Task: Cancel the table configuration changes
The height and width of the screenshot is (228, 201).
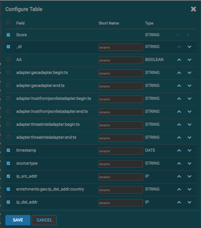Action: click(44, 220)
